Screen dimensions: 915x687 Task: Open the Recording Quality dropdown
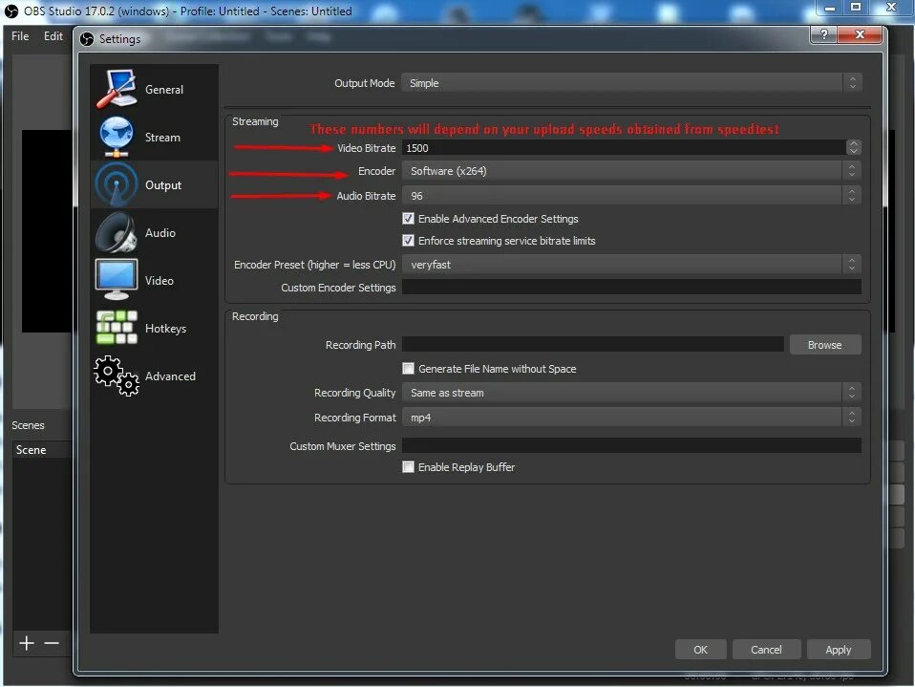tap(631, 393)
